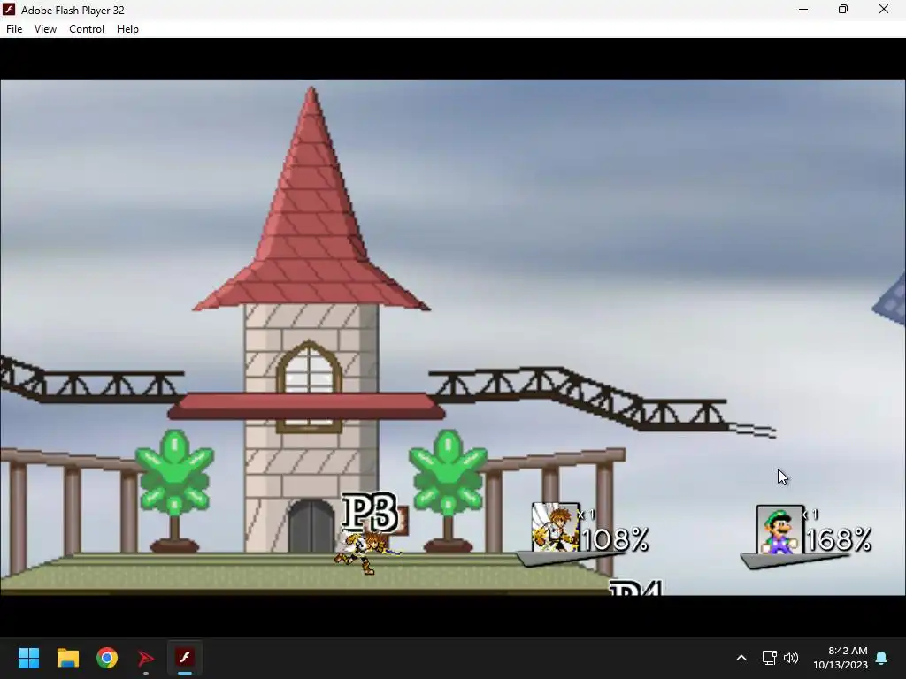
Task: Open File Explorer from the taskbar
Action: tap(67, 658)
